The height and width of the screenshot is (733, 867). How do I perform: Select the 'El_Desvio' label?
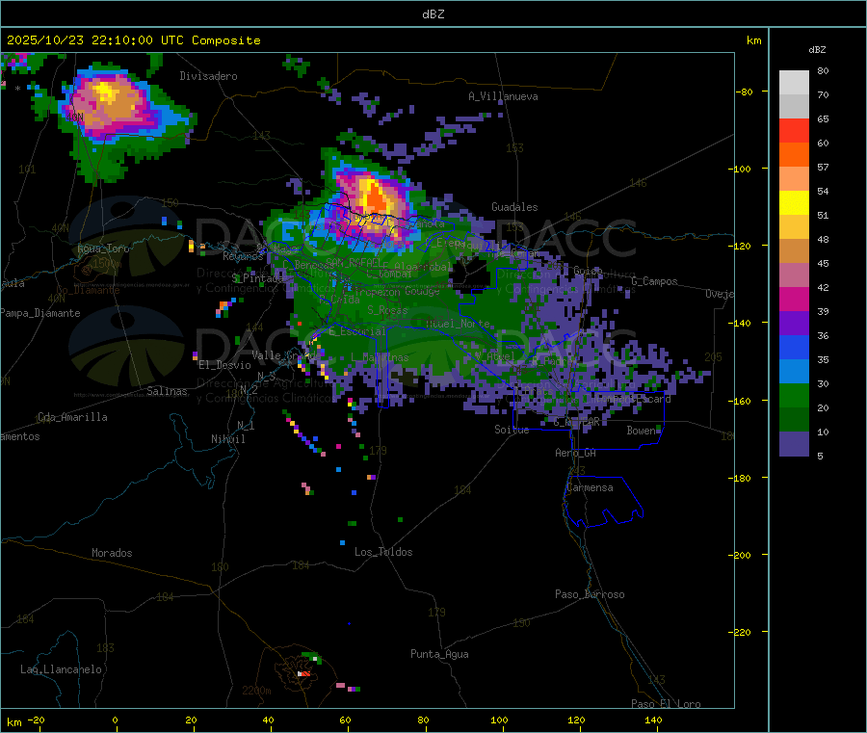coord(225,365)
